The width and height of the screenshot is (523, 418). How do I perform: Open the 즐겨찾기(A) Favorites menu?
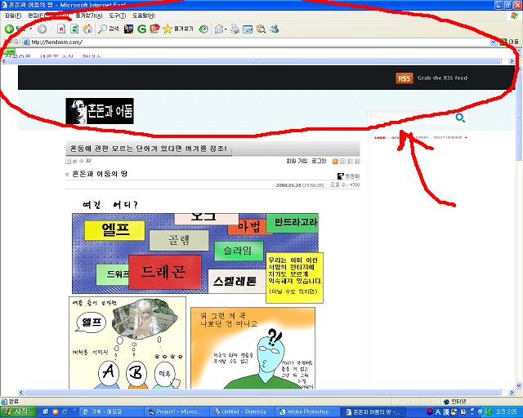pos(89,16)
